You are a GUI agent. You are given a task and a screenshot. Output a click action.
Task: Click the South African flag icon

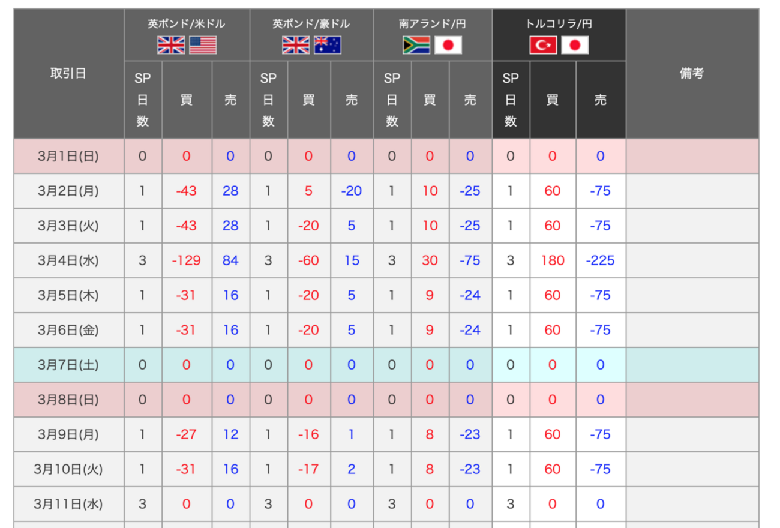(416, 46)
